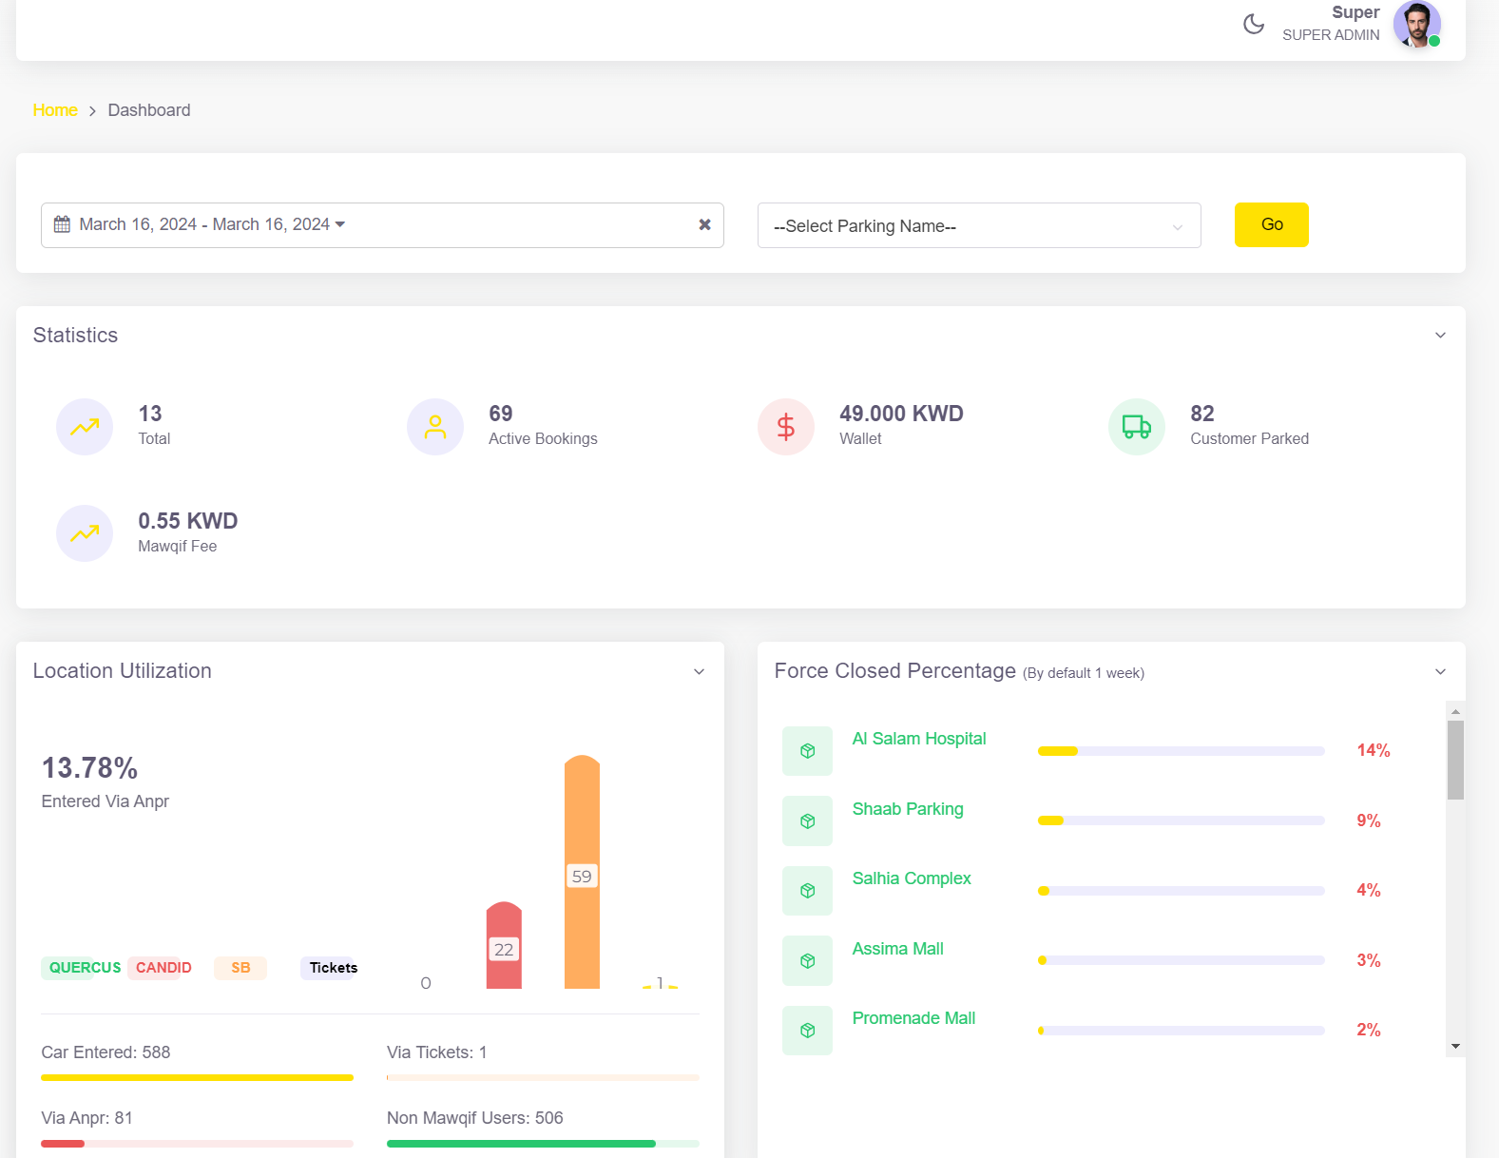
Task: Click the Active Bookings user icon
Action: pyautogui.click(x=434, y=427)
